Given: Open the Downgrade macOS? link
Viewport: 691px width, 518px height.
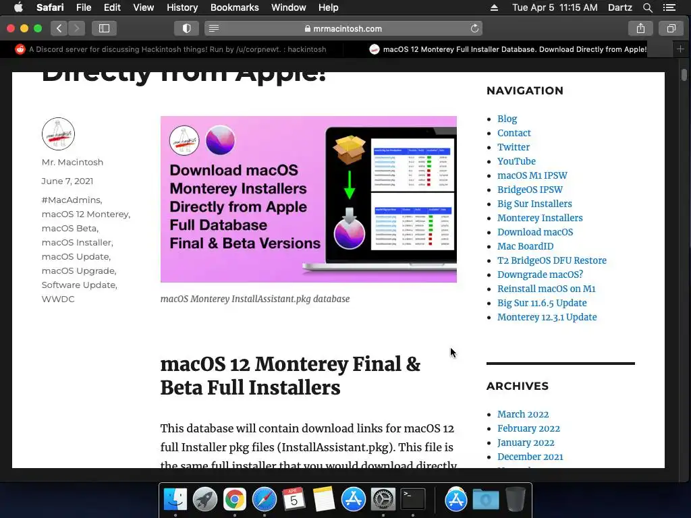Looking at the screenshot, I should click(541, 275).
